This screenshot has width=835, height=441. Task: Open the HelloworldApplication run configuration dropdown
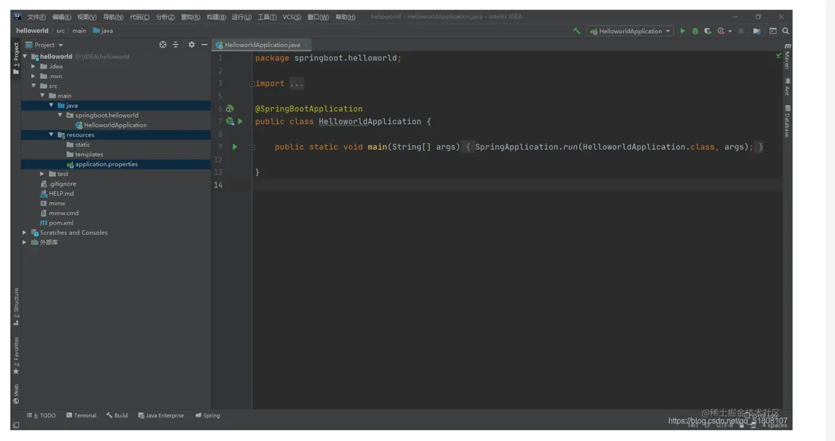630,31
